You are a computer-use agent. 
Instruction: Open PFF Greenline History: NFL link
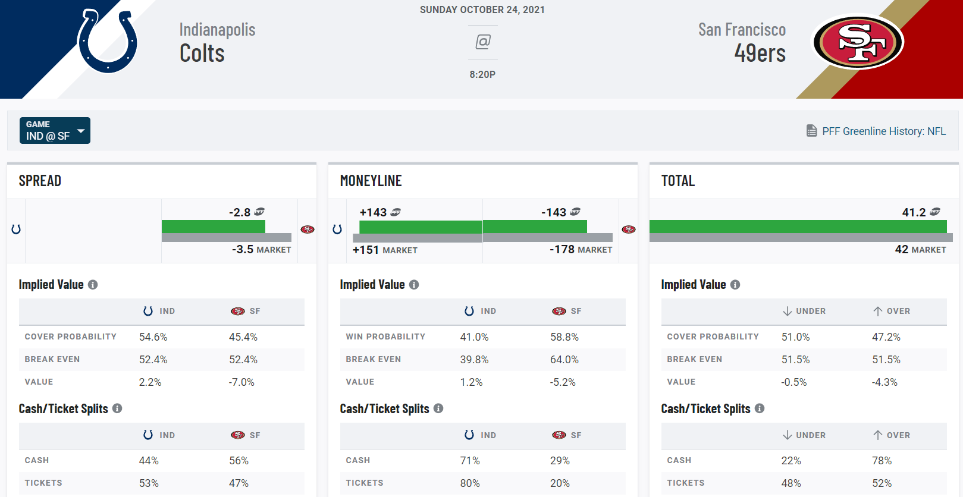pyautogui.click(x=883, y=131)
